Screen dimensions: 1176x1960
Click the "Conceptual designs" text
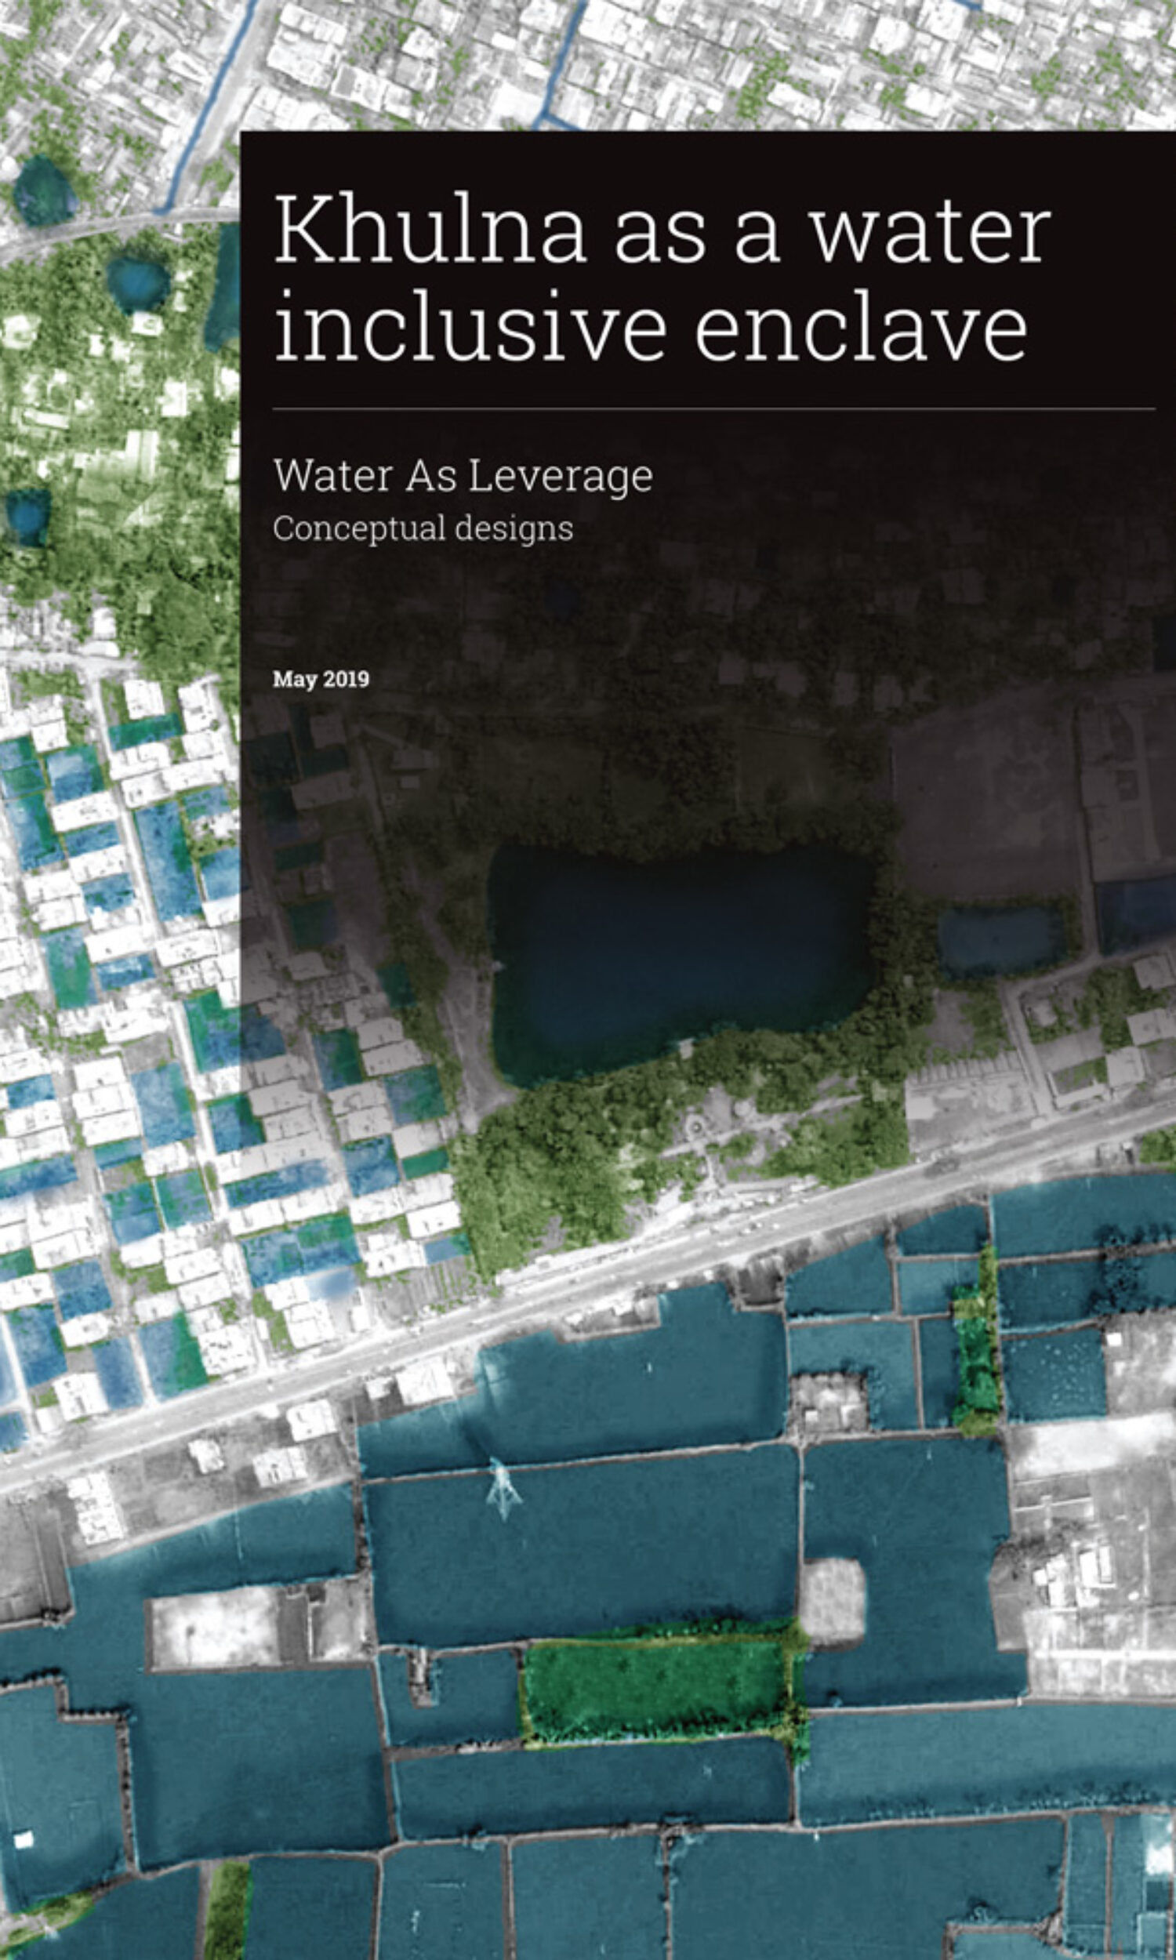[423, 528]
